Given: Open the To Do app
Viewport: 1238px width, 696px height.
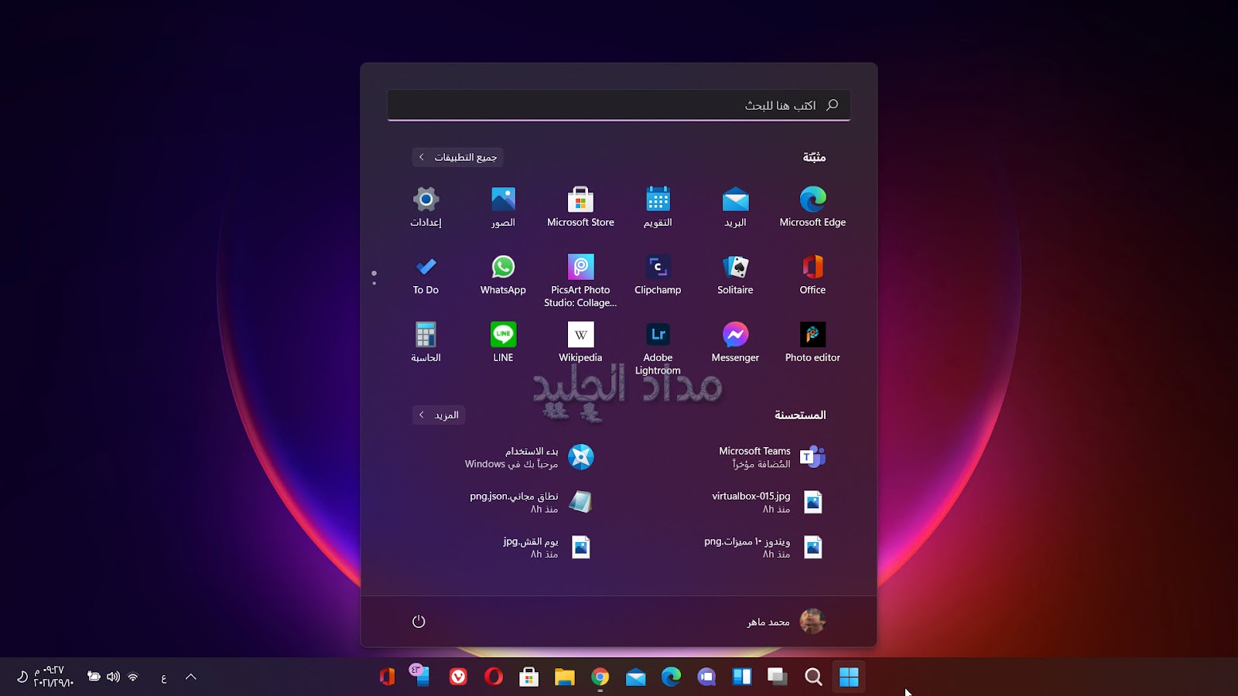Looking at the screenshot, I should (426, 275).
